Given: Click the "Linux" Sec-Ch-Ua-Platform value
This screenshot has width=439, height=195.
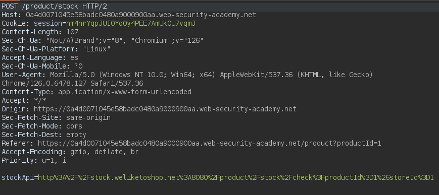Looking at the screenshot, I should (96, 49).
